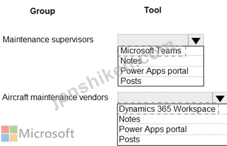Open the Maintenance supervisors dropdown arrow
The height and width of the screenshot is (146, 227).
pos(196,40)
